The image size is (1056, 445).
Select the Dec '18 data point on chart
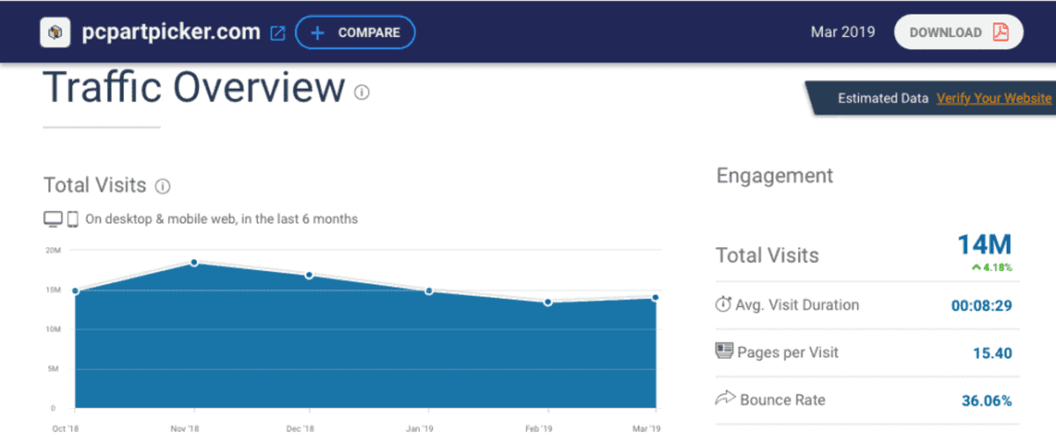pos(309,275)
